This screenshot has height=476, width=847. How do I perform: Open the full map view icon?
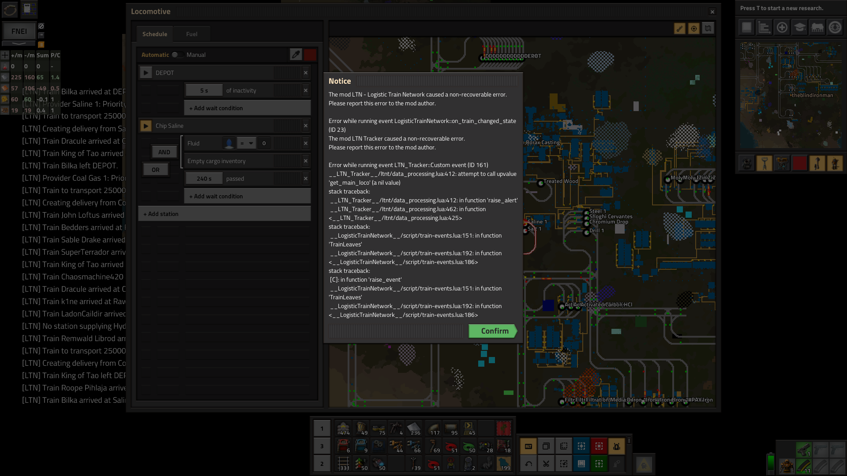pyautogui.click(x=708, y=29)
